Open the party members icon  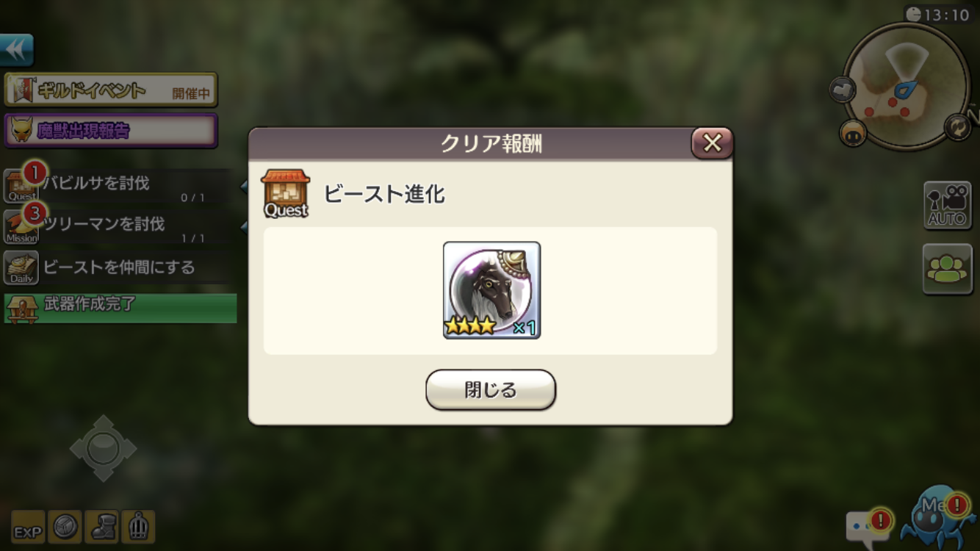(948, 269)
